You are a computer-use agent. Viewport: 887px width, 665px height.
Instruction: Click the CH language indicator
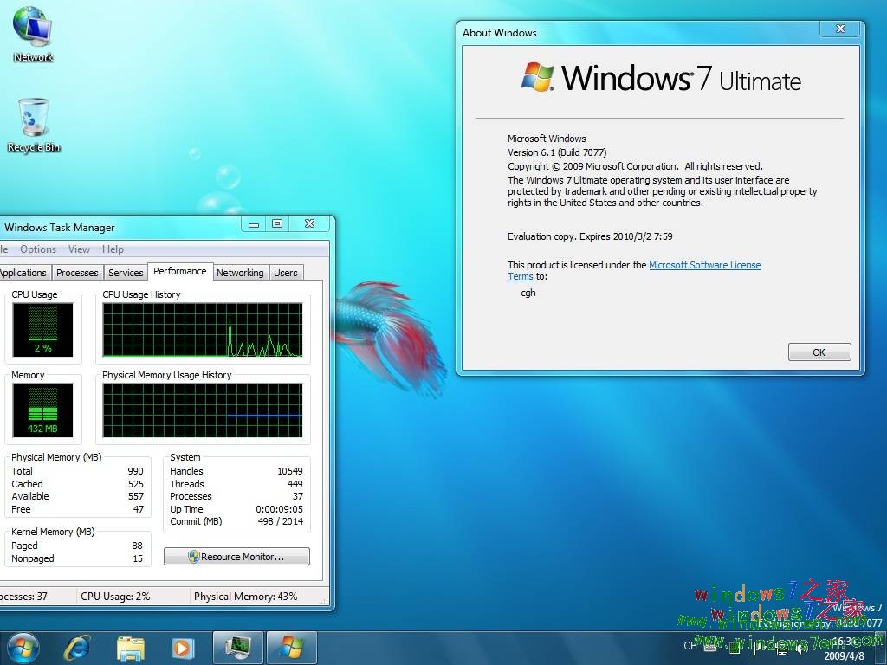click(691, 646)
